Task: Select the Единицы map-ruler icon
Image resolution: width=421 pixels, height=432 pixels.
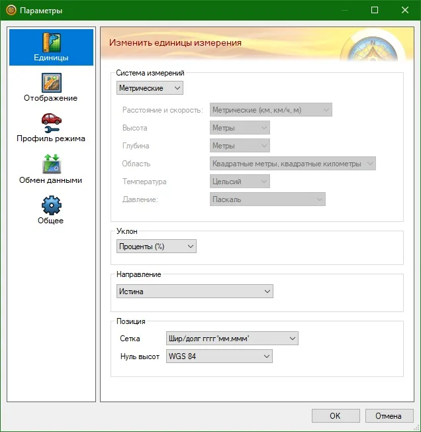Action: pos(52,42)
